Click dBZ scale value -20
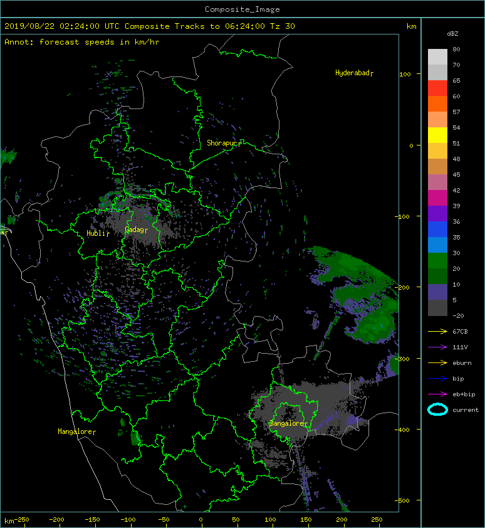The image size is (485, 528). pyautogui.click(x=458, y=315)
